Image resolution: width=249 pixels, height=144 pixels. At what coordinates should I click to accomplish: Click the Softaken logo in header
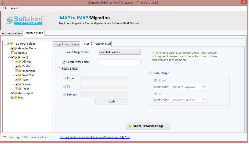point(25,20)
